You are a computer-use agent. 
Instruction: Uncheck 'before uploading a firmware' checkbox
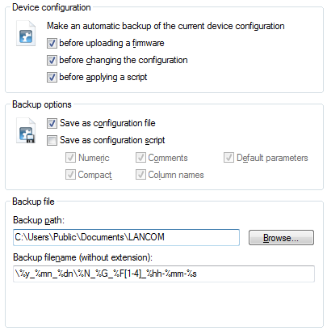tap(52, 43)
